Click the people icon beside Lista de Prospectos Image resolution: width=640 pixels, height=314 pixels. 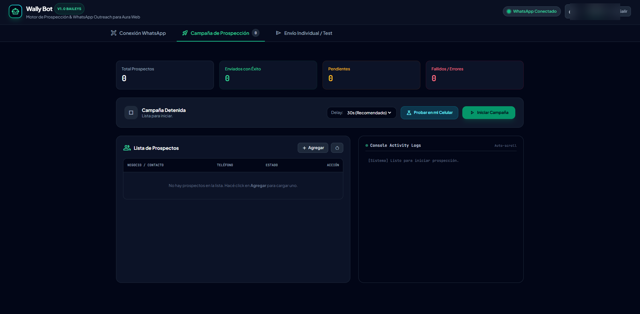[x=127, y=148]
